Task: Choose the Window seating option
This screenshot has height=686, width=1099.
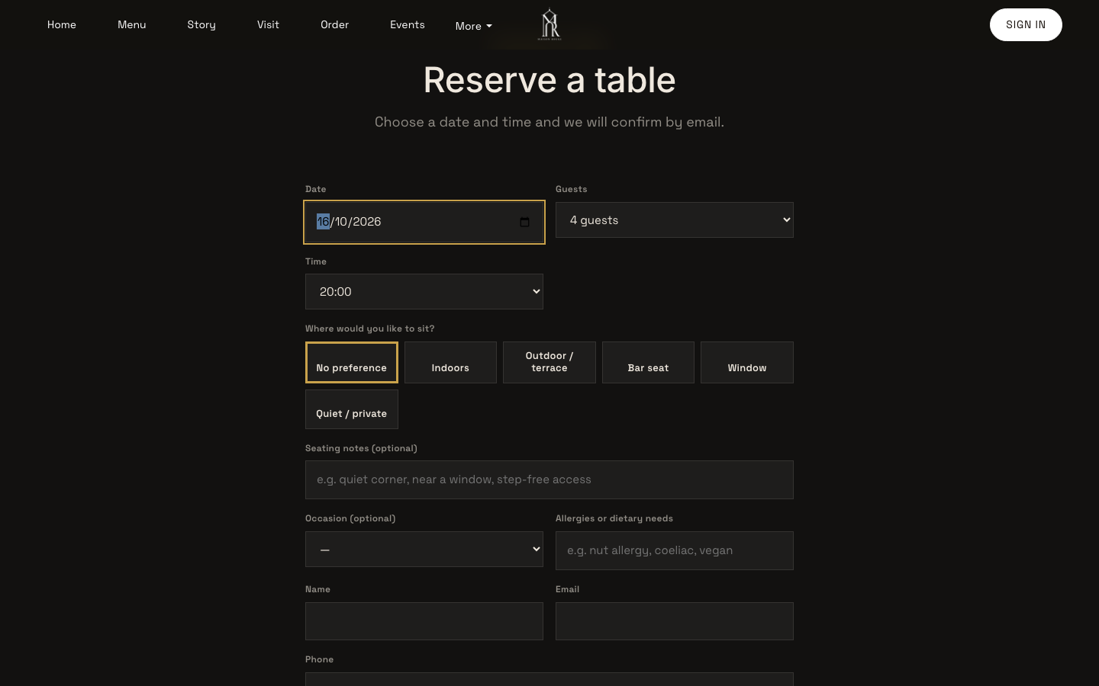Action: [x=747, y=362]
